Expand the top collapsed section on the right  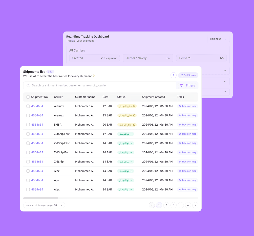pos(225,71)
